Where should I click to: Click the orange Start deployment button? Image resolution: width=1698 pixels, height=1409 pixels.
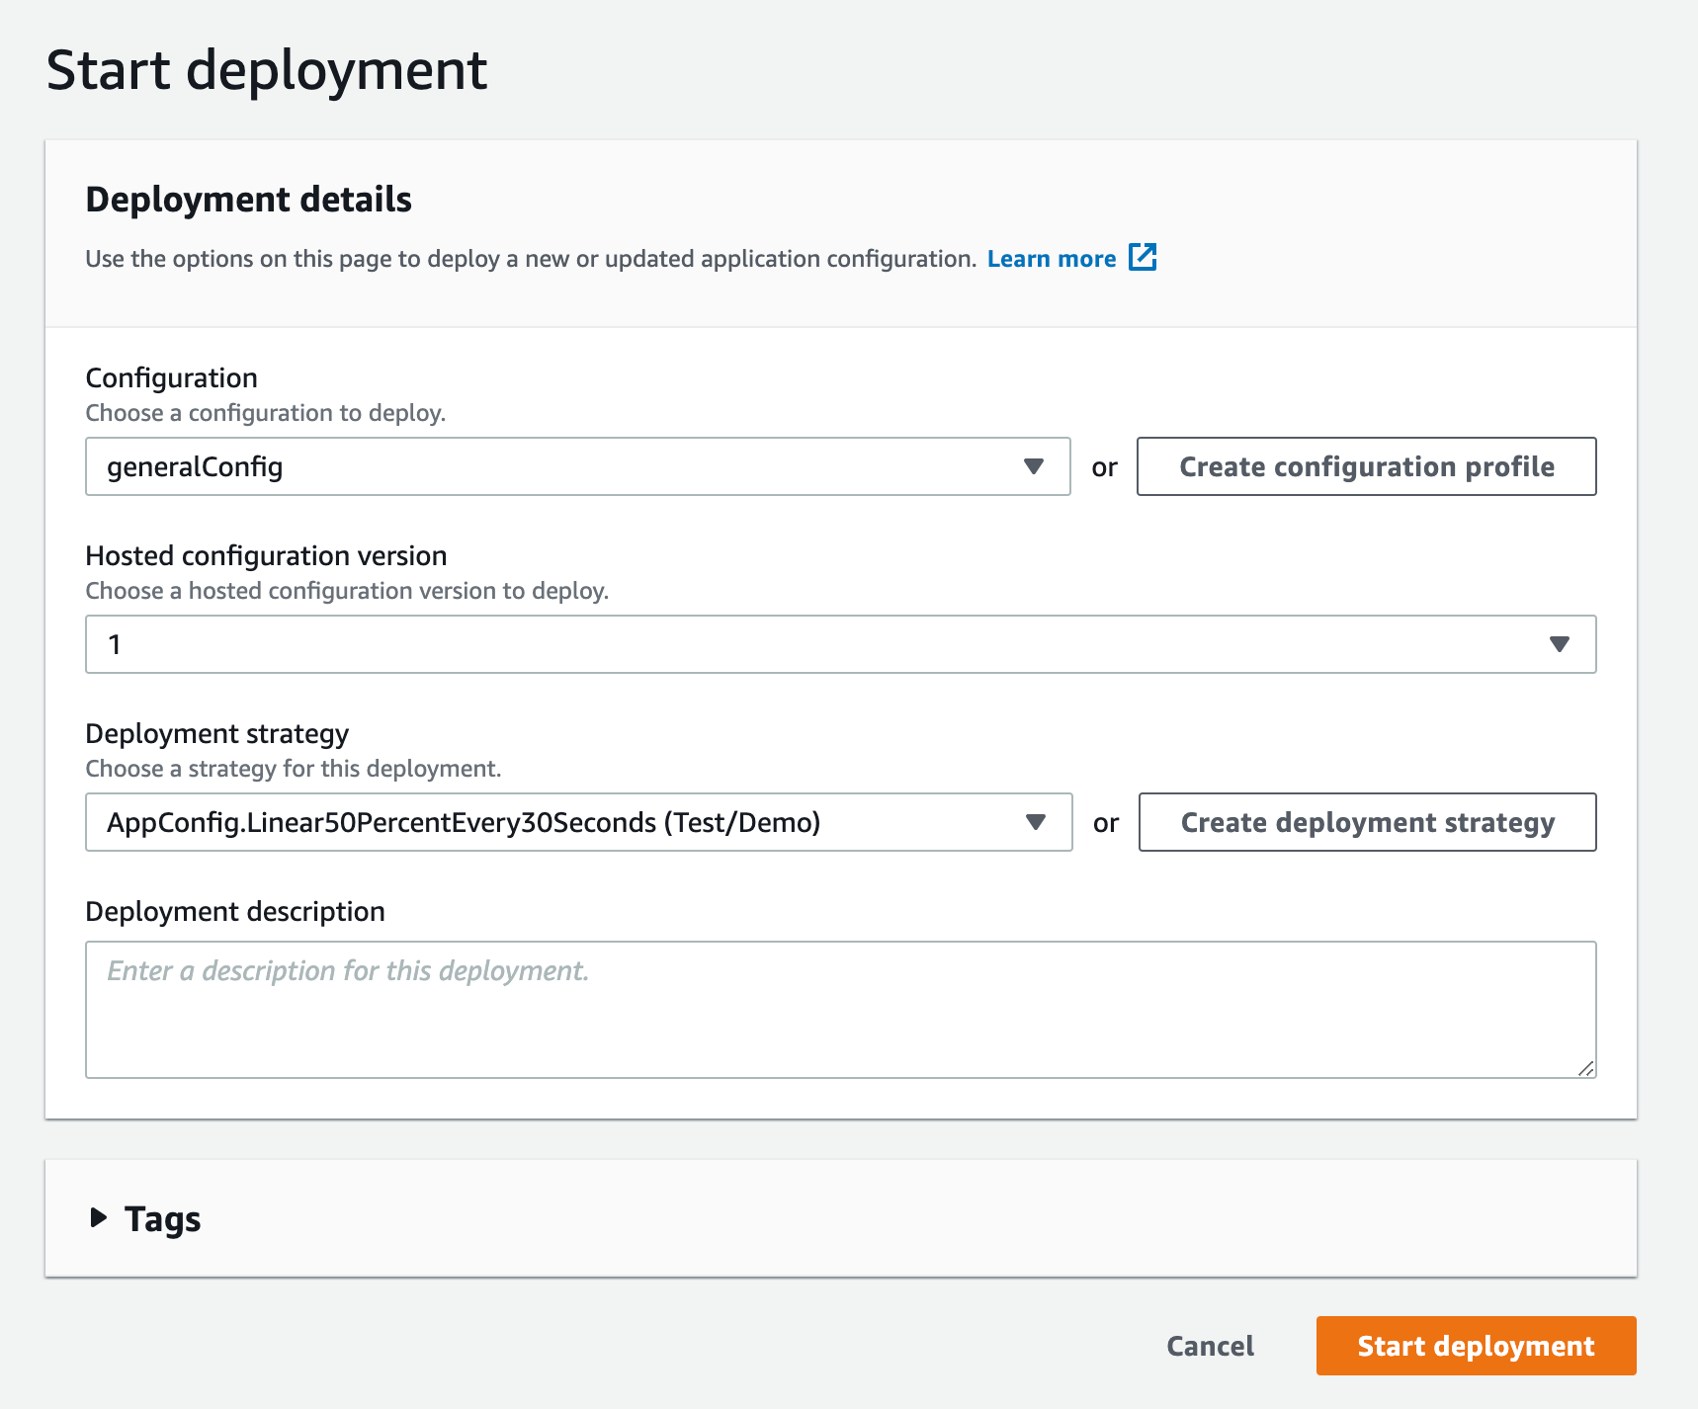click(x=1476, y=1346)
